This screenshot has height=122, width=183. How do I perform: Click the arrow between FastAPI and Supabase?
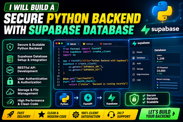pos(100,98)
